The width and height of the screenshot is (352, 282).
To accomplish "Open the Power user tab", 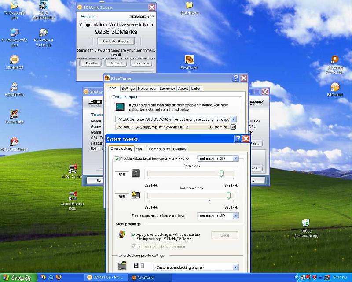I will tap(147, 89).
